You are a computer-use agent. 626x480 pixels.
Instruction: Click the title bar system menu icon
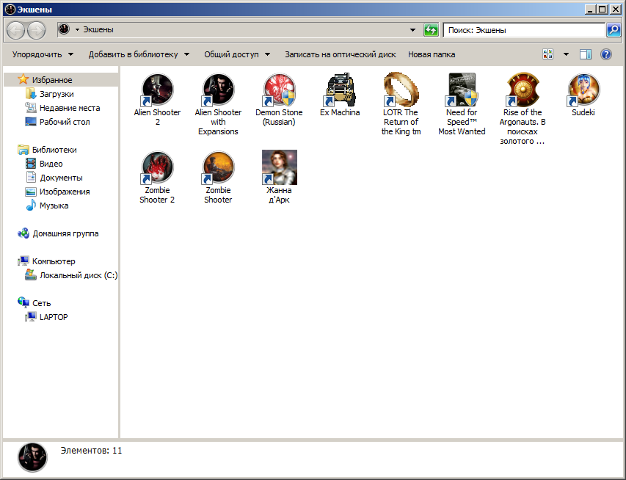(x=10, y=10)
